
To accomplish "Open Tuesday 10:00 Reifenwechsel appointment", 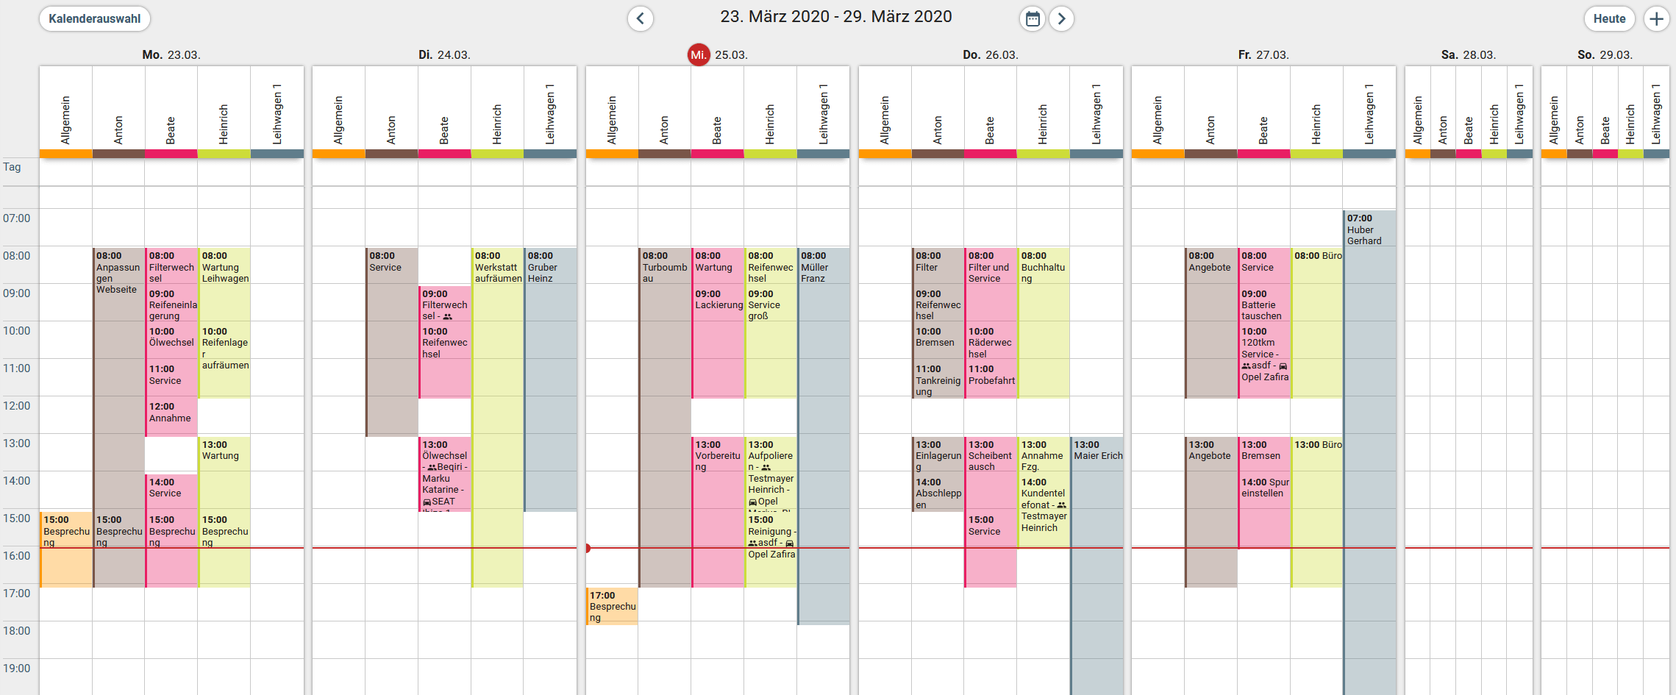I will 445,360.
